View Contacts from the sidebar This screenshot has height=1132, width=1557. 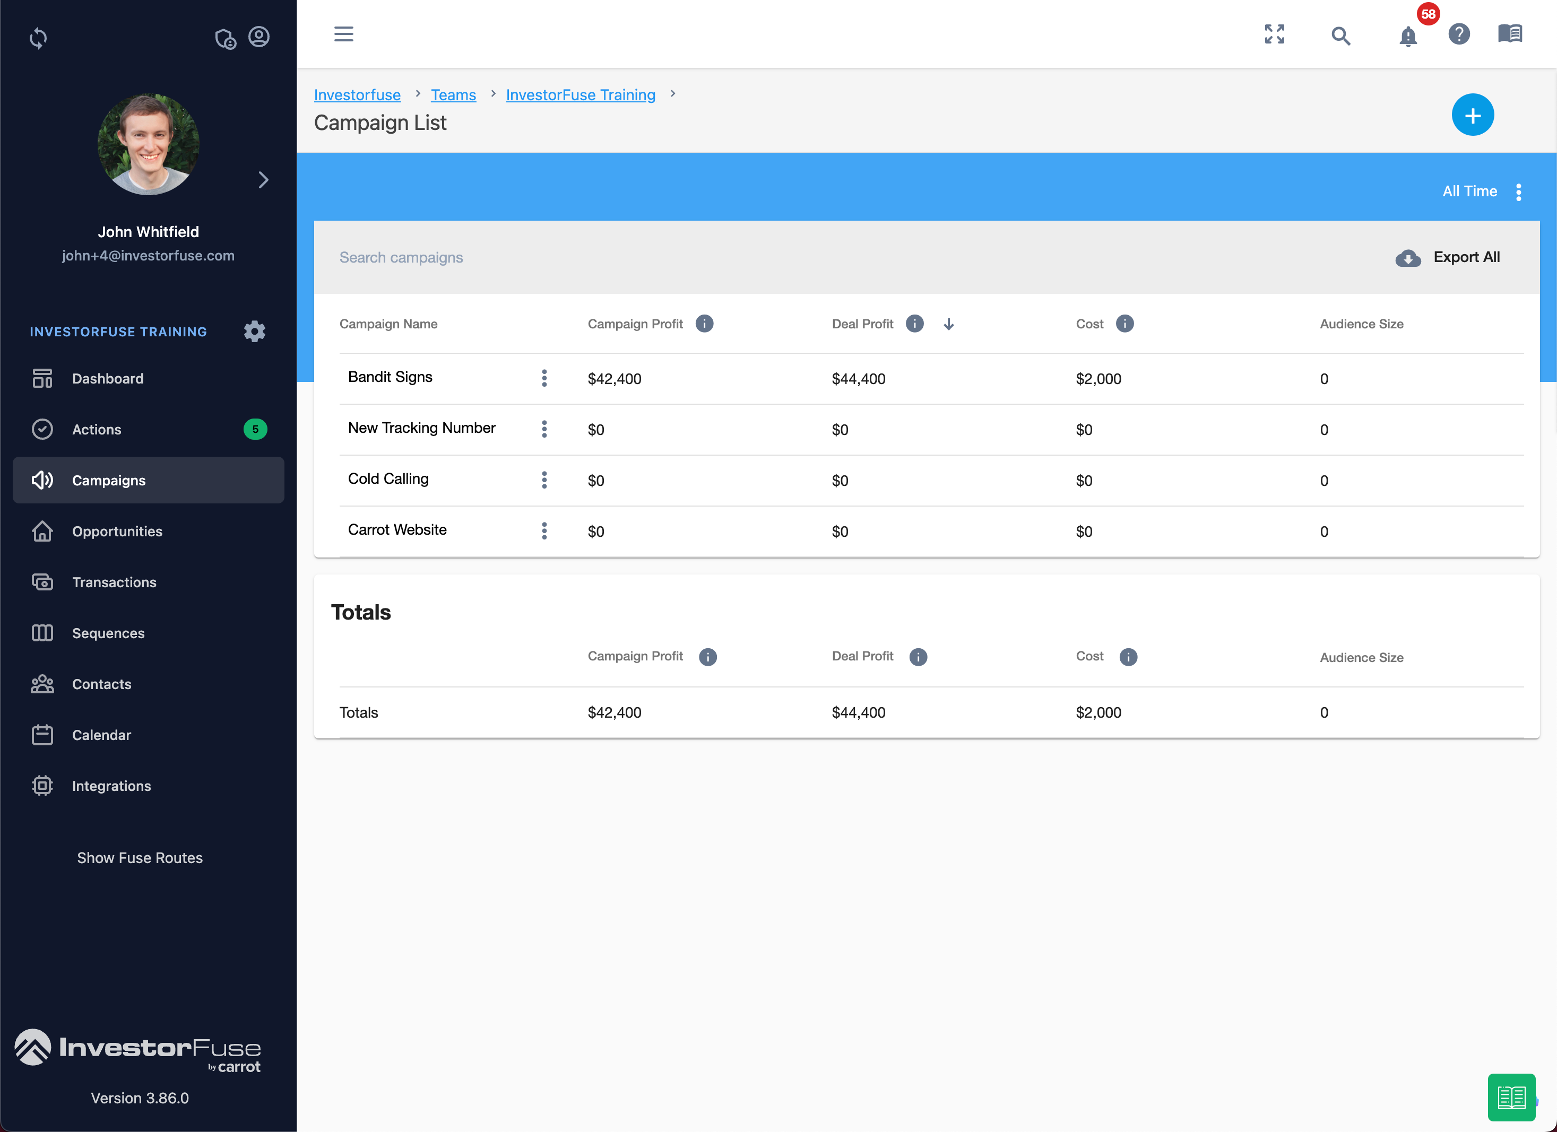[x=101, y=683]
